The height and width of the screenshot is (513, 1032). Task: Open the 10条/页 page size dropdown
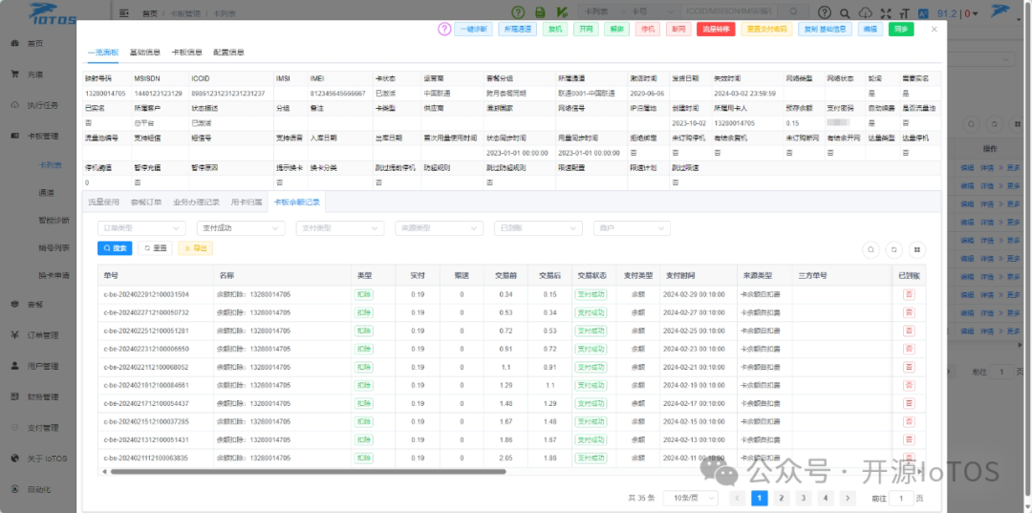pos(691,498)
